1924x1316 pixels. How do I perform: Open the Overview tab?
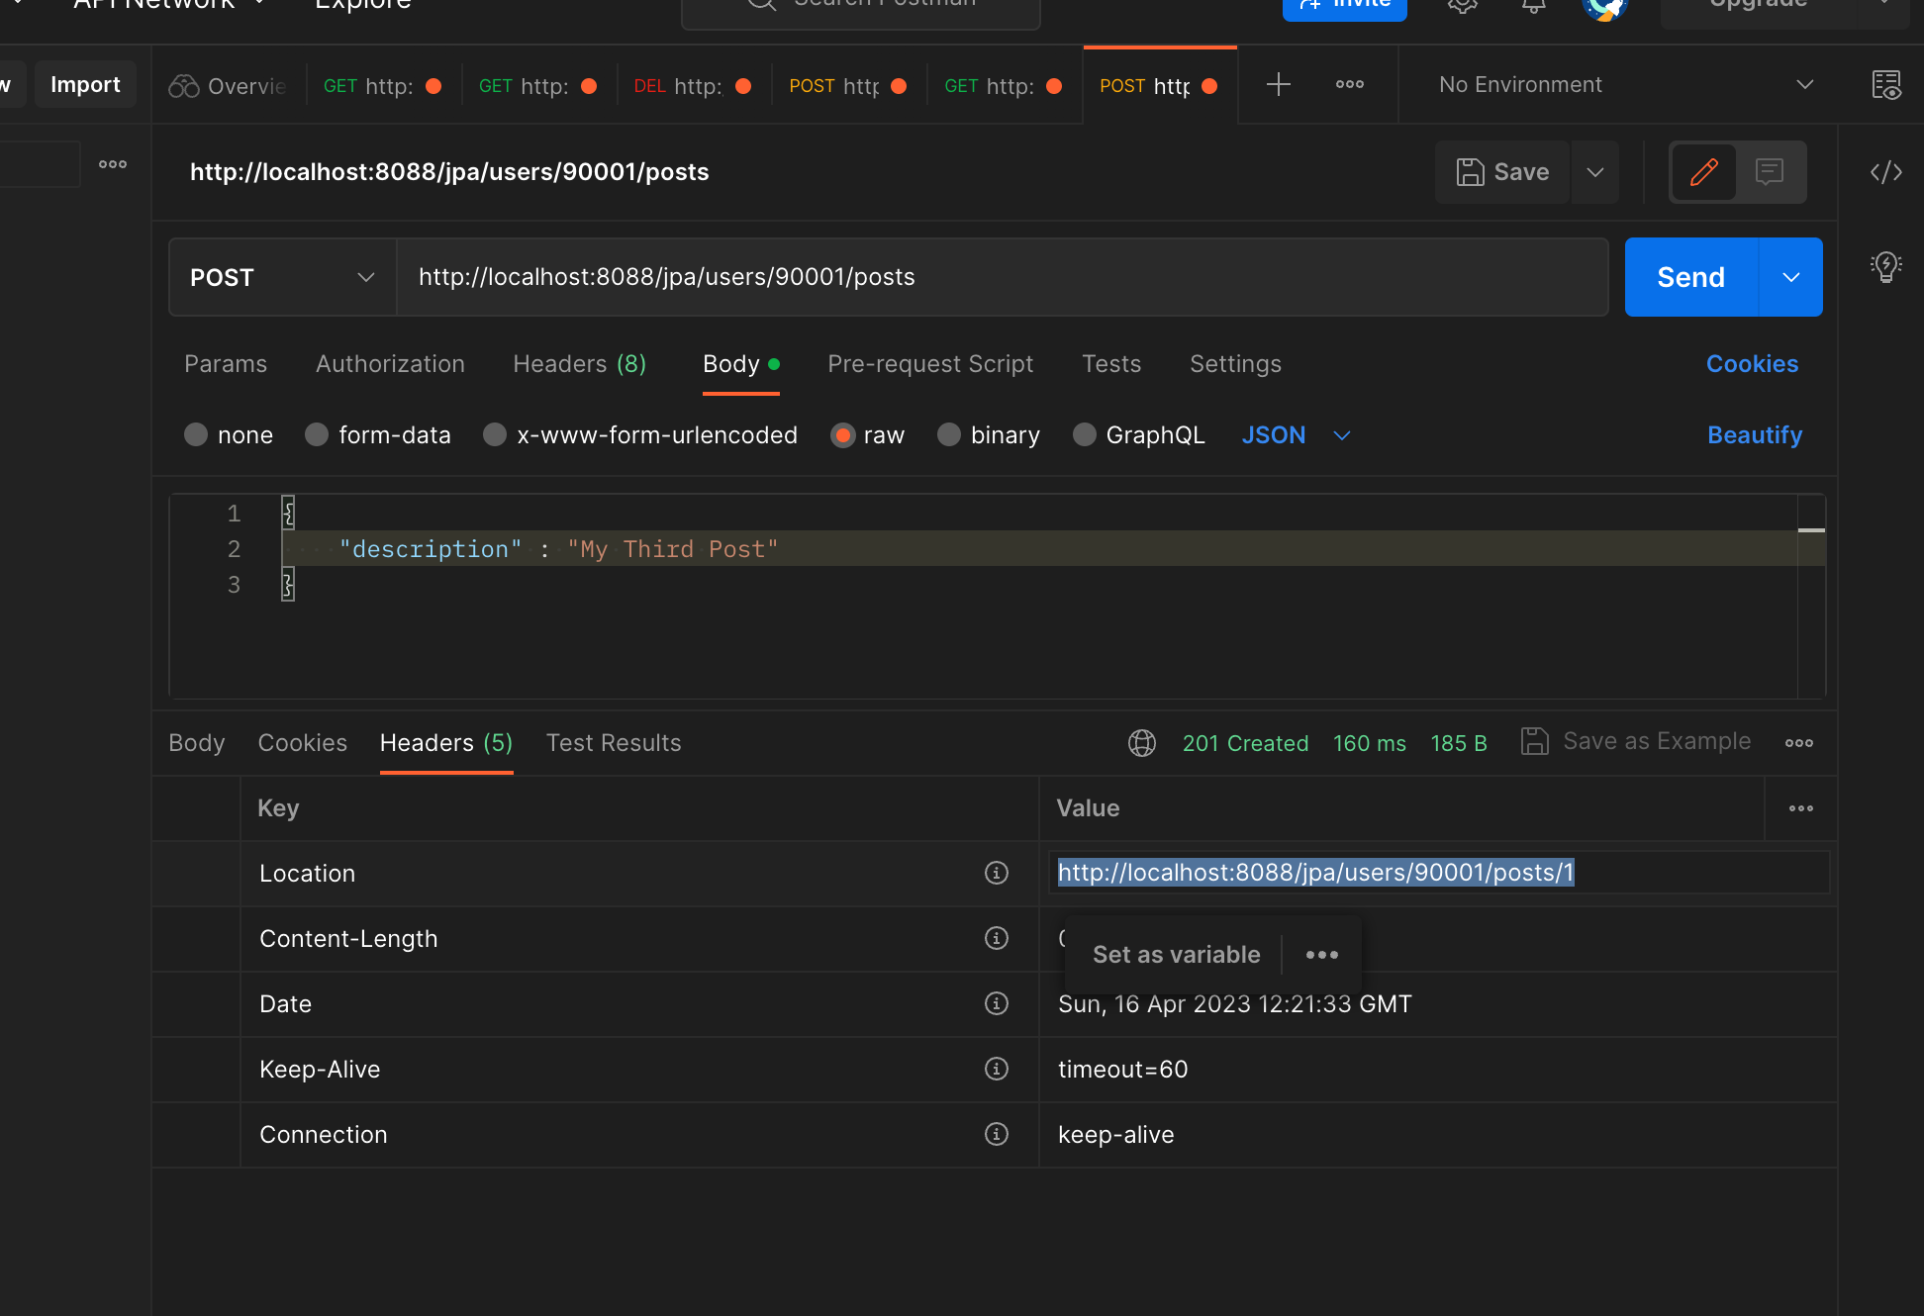pyautogui.click(x=229, y=86)
